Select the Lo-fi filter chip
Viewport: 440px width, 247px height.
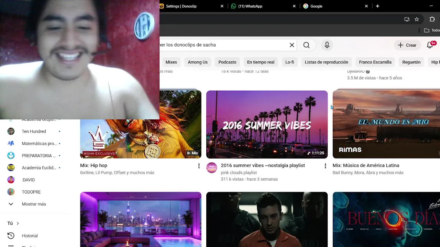pos(289,62)
